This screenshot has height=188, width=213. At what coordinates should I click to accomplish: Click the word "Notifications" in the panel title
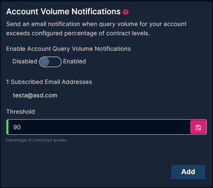click(x=96, y=11)
